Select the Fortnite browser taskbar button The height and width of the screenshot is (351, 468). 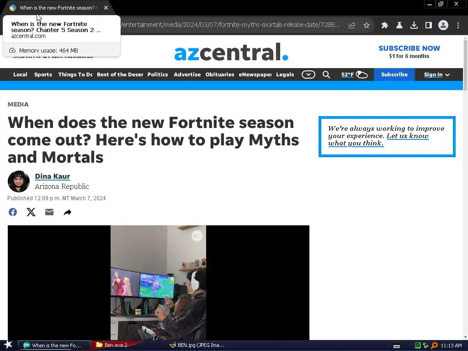pos(54,346)
